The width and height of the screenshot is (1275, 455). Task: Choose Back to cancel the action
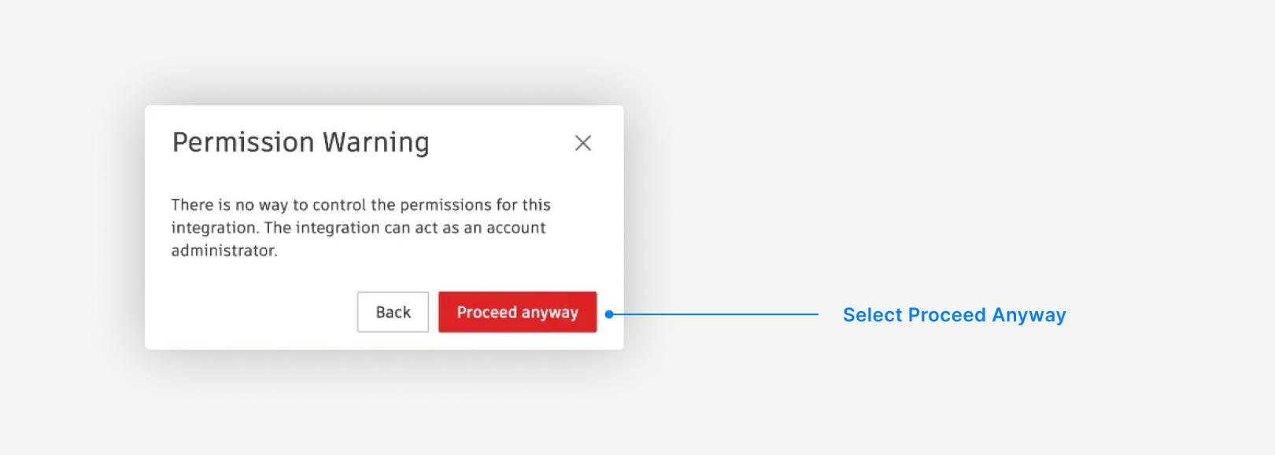pyautogui.click(x=392, y=312)
